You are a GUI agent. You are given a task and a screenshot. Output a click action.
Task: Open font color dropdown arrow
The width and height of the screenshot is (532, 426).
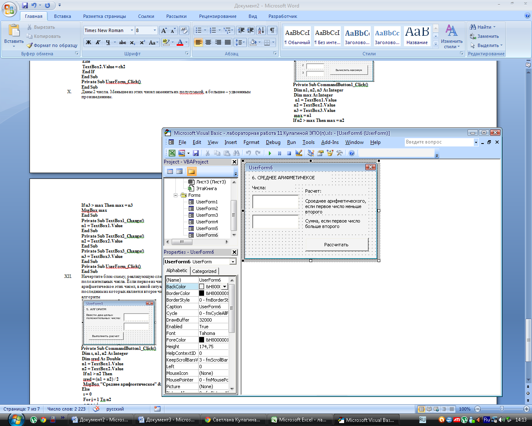click(x=186, y=42)
